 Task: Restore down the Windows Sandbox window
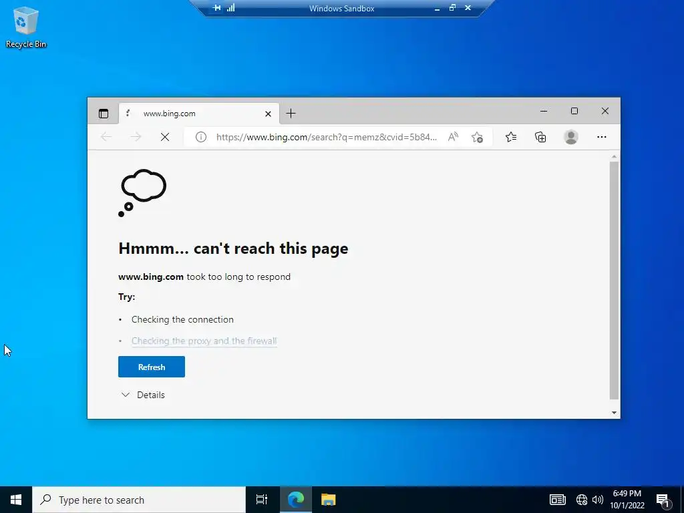pos(452,8)
